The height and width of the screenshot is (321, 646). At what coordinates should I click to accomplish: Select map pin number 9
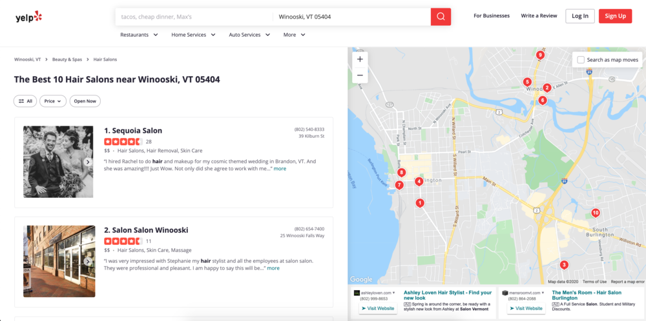540,55
